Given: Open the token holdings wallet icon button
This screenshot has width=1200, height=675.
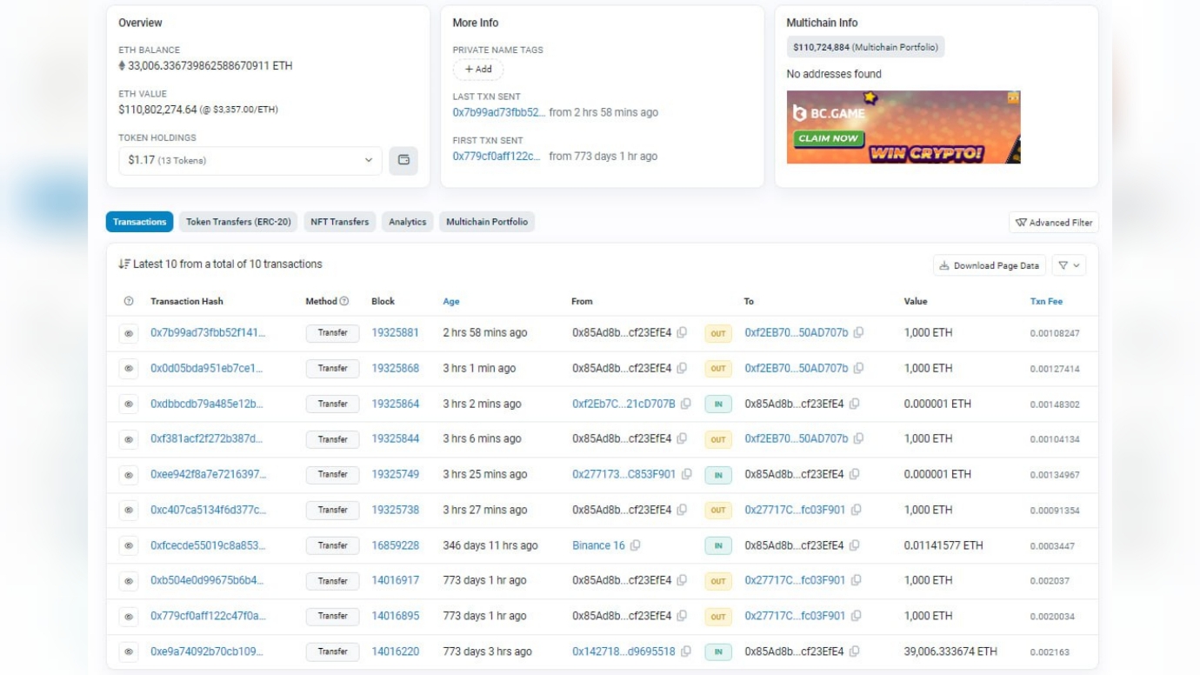Looking at the screenshot, I should click(403, 160).
